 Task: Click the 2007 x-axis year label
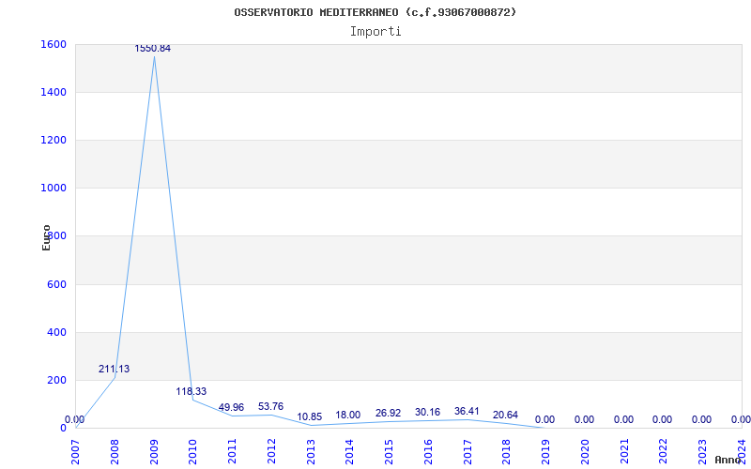pos(75,452)
